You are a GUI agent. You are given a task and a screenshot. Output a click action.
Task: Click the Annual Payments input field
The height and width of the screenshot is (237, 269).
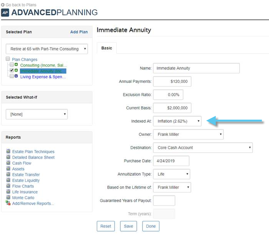(x=172, y=82)
